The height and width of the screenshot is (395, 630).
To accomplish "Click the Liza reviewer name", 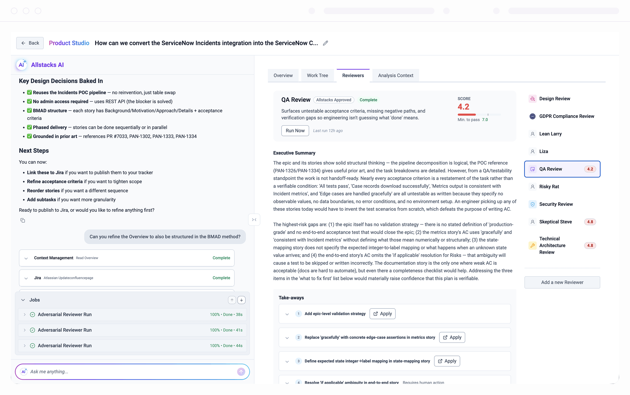I will [x=543, y=151].
